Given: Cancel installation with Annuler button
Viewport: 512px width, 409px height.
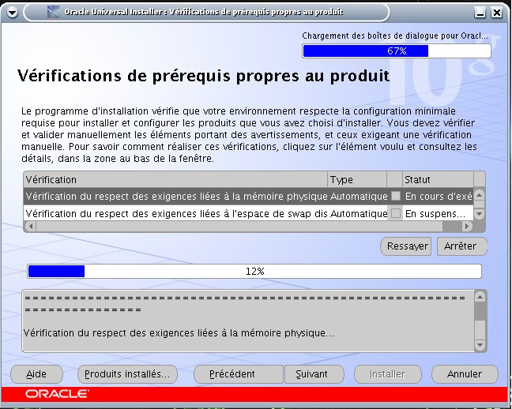Looking at the screenshot, I should pos(465,374).
